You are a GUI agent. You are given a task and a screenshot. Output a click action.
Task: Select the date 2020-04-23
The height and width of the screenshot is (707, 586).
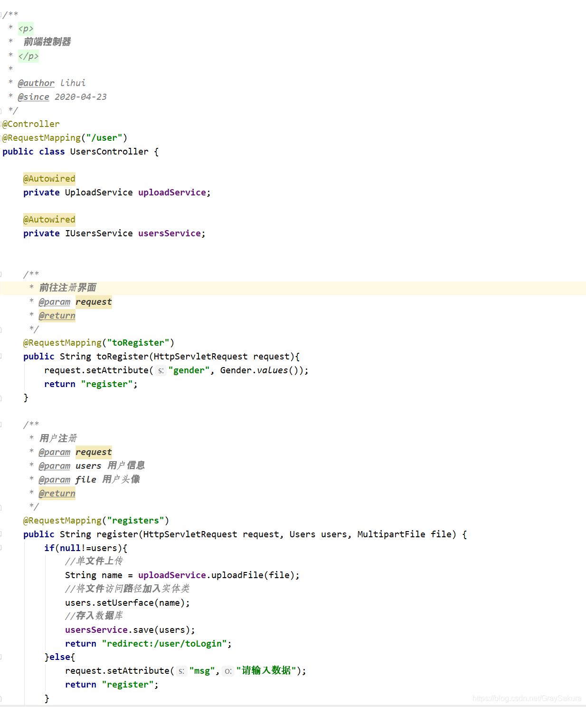coord(81,97)
